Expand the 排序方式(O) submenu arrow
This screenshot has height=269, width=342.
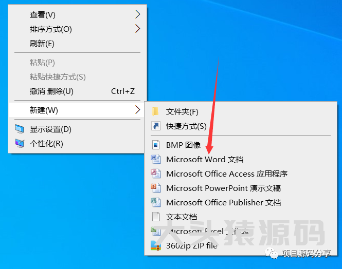[x=137, y=29]
